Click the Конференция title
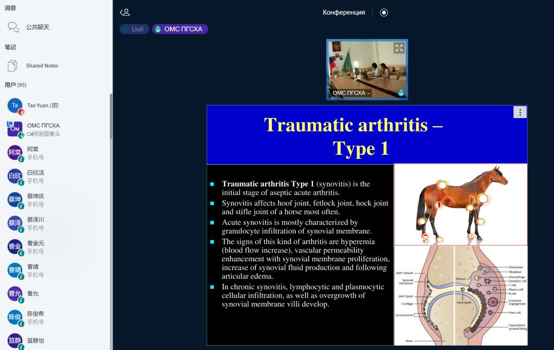The width and height of the screenshot is (554, 350). (x=344, y=12)
